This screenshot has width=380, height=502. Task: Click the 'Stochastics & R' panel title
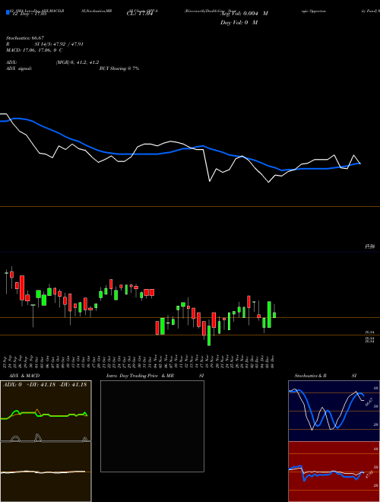[311, 376]
